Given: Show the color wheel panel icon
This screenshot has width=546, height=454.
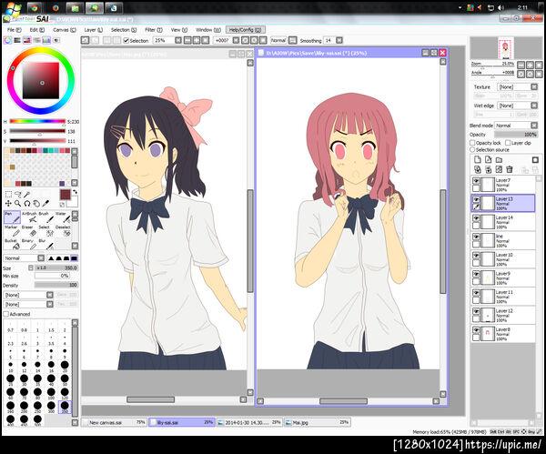Looking at the screenshot, I should tap(7, 40).
